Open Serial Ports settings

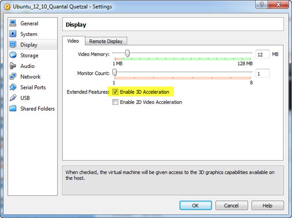(x=33, y=87)
